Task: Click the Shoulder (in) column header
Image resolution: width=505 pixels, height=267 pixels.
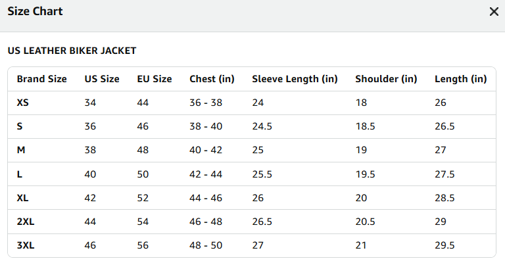Action: pyautogui.click(x=386, y=79)
